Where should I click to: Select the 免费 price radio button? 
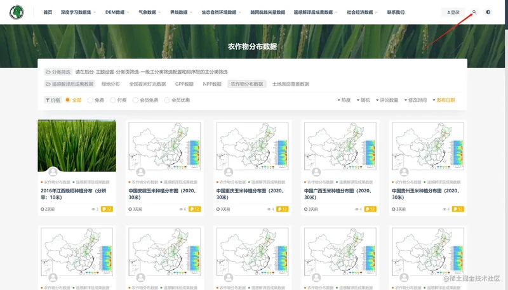(x=90, y=100)
